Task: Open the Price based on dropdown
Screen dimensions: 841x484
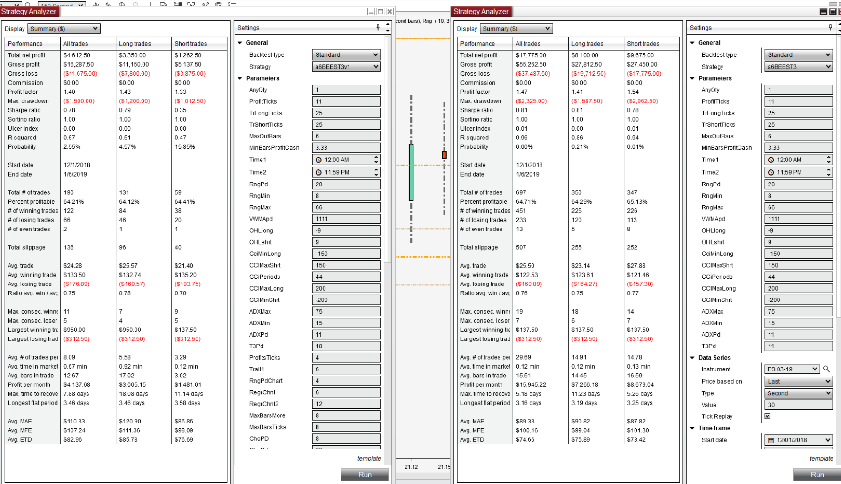Action: pyautogui.click(x=799, y=381)
